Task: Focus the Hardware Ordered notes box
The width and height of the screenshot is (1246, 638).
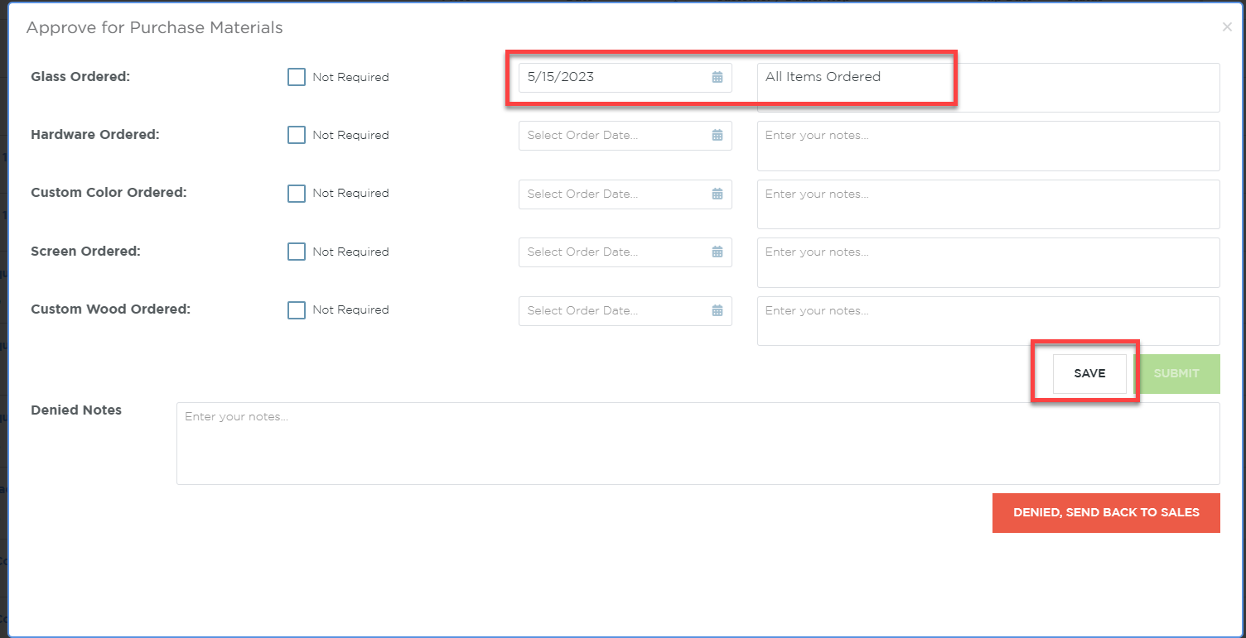Action: tap(988, 146)
